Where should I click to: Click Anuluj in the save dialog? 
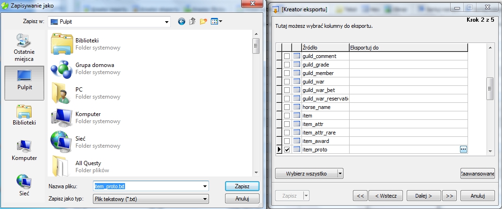[242, 199]
